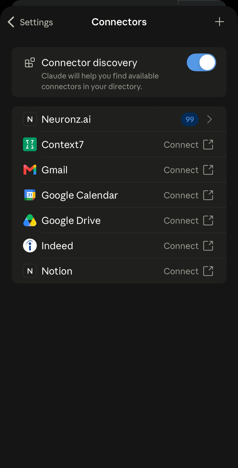The width and height of the screenshot is (238, 468).
Task: Select the Google Calendar row name
Action: click(x=80, y=195)
